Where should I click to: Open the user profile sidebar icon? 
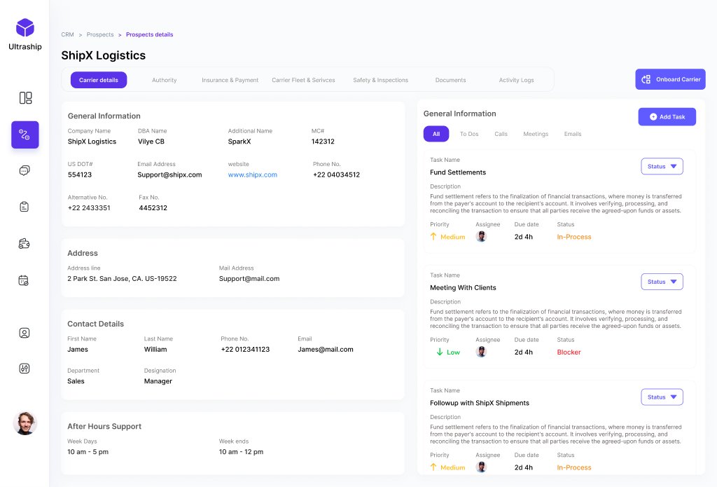point(25,333)
